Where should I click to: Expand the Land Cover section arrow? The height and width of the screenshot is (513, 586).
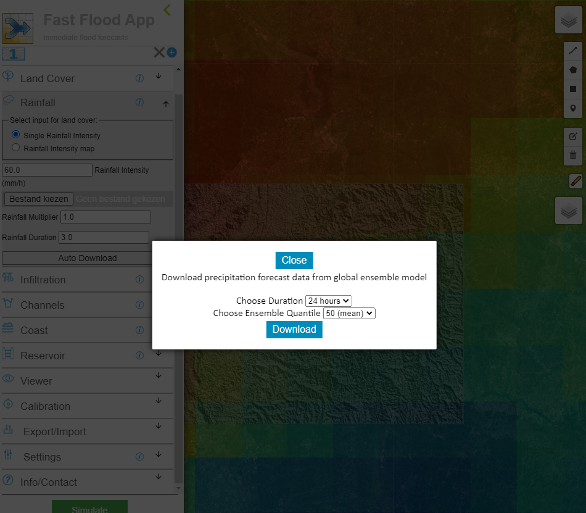159,77
